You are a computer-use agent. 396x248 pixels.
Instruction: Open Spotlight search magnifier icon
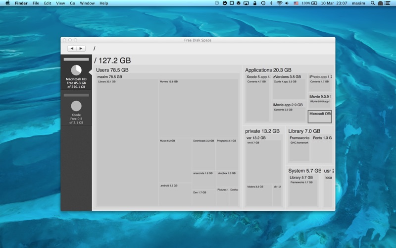[x=373, y=3]
